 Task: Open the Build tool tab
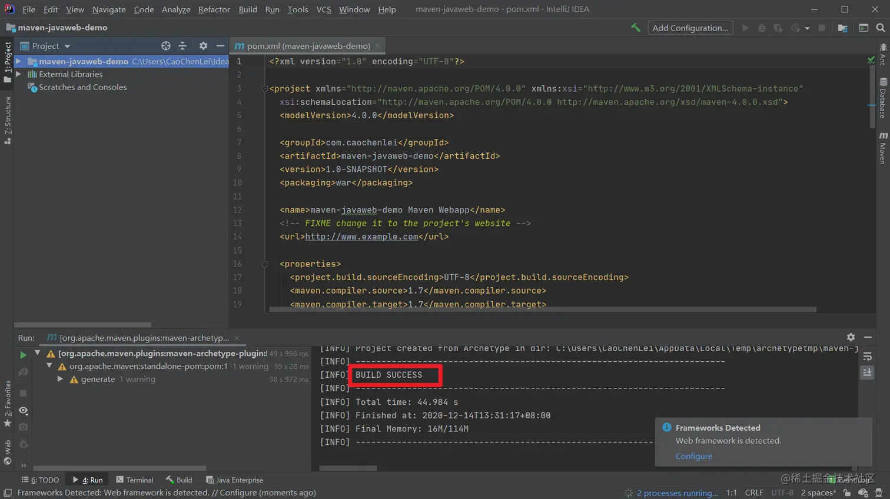click(179, 480)
